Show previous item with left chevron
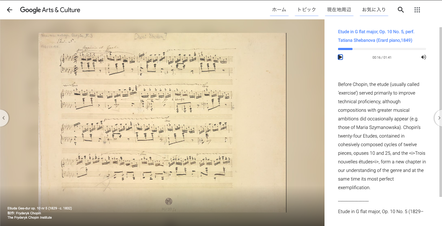 (4, 118)
